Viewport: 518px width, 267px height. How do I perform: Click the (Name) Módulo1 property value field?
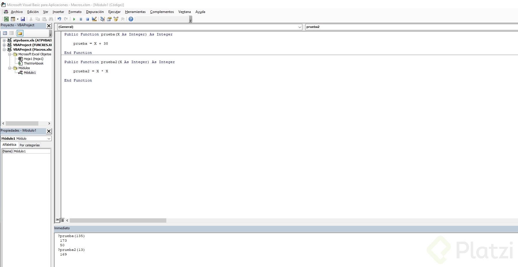32,151
